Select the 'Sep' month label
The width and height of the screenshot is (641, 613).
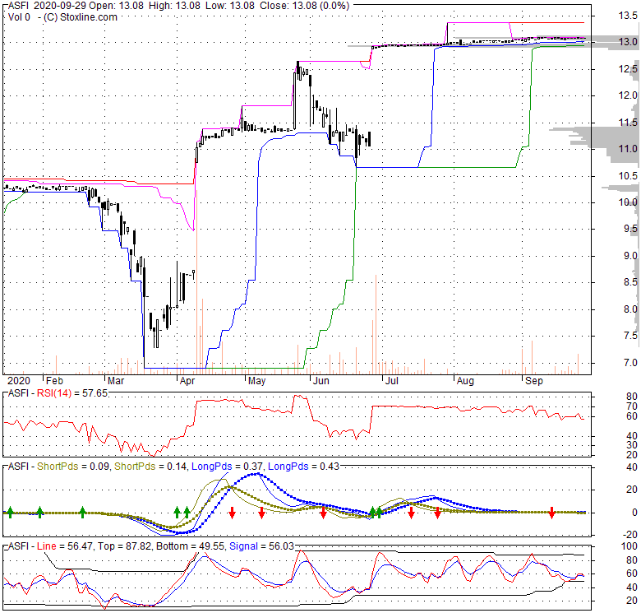point(534,381)
